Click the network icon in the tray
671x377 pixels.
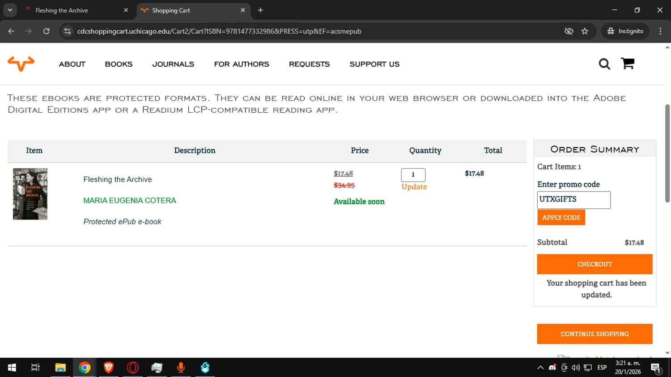(x=588, y=368)
